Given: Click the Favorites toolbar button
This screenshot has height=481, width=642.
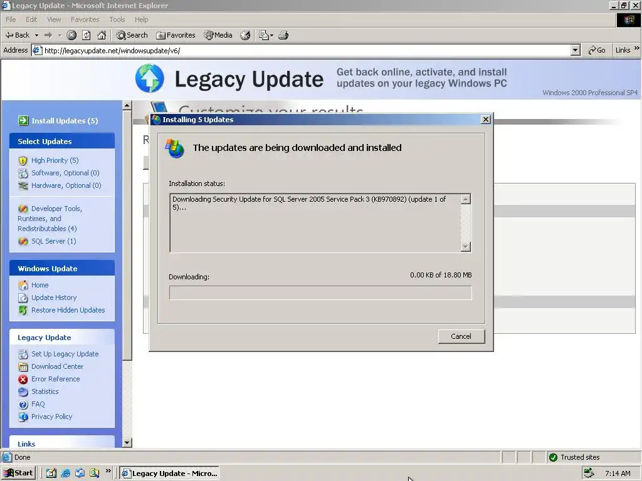Looking at the screenshot, I should point(176,35).
